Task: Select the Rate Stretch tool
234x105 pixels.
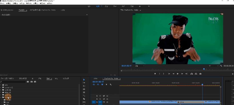Action: click(84, 96)
